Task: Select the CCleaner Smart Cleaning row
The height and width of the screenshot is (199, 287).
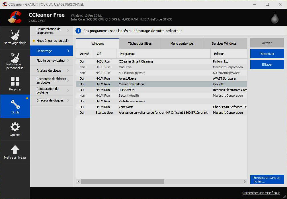Action: tap(162, 61)
